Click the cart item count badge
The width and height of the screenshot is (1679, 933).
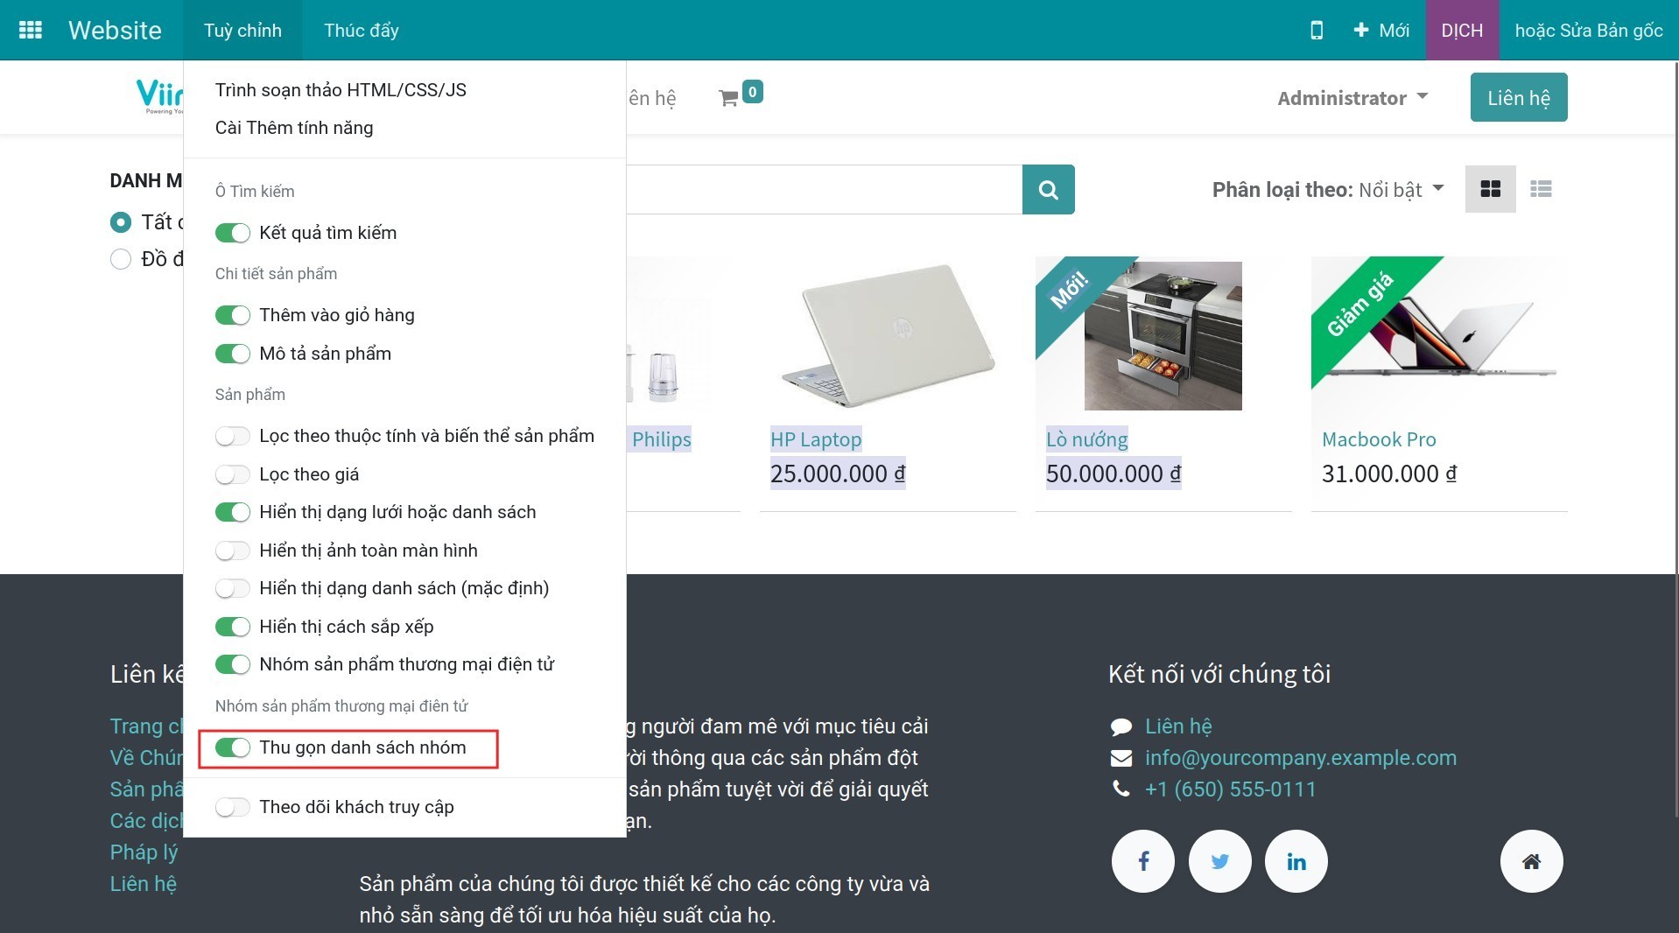[x=752, y=92]
